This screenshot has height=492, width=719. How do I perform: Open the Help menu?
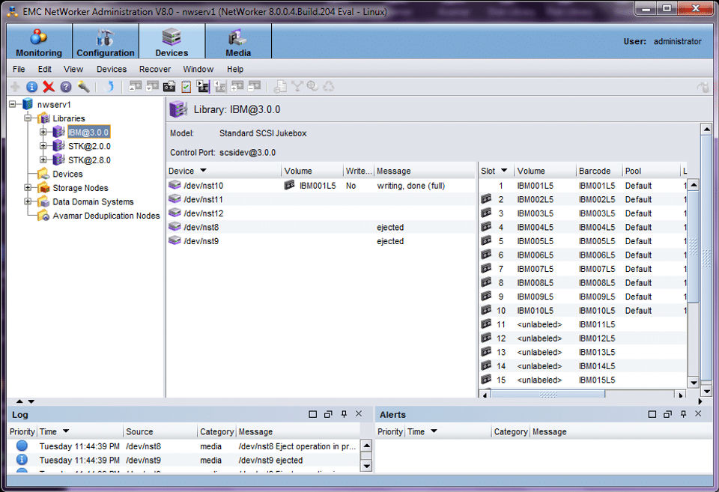tap(234, 69)
